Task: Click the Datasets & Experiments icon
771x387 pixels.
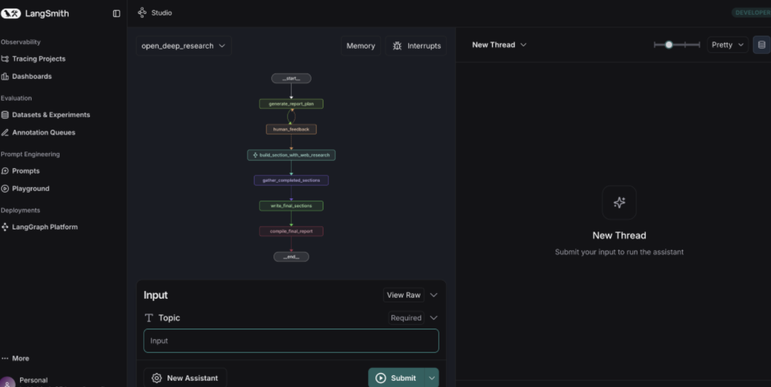Action: pos(5,115)
